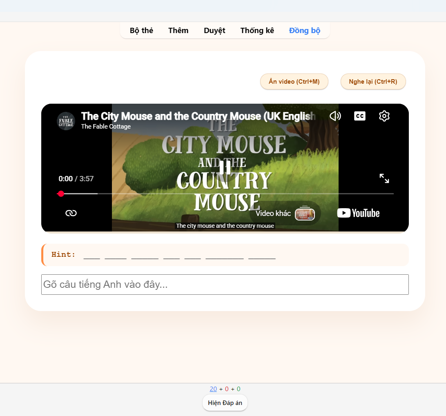The image size is (446, 416).
Task: Open YouTube logo link
Action: [359, 213]
